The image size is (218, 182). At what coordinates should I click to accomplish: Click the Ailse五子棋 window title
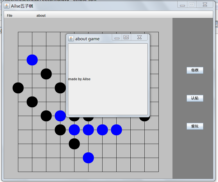22,6
